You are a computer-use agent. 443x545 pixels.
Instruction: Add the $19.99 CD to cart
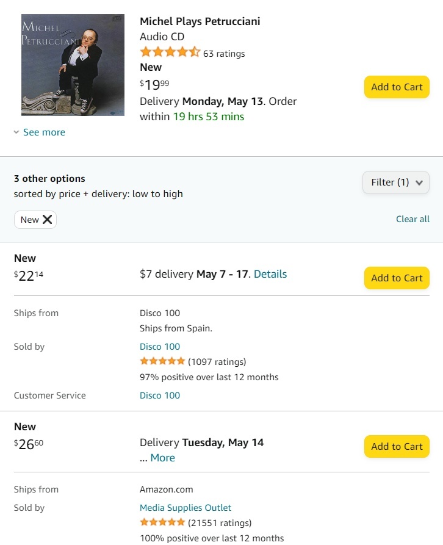point(397,87)
